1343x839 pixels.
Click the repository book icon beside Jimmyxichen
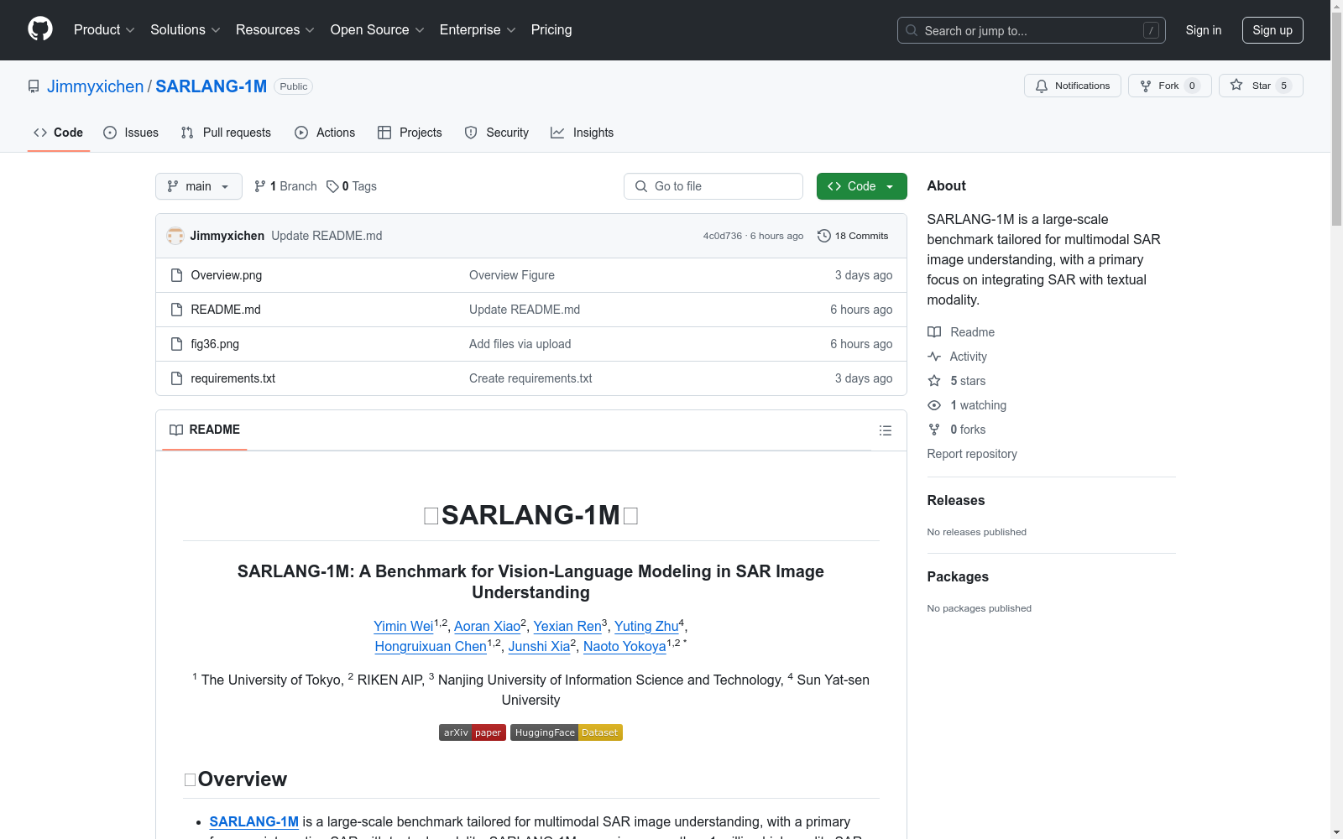(x=34, y=86)
